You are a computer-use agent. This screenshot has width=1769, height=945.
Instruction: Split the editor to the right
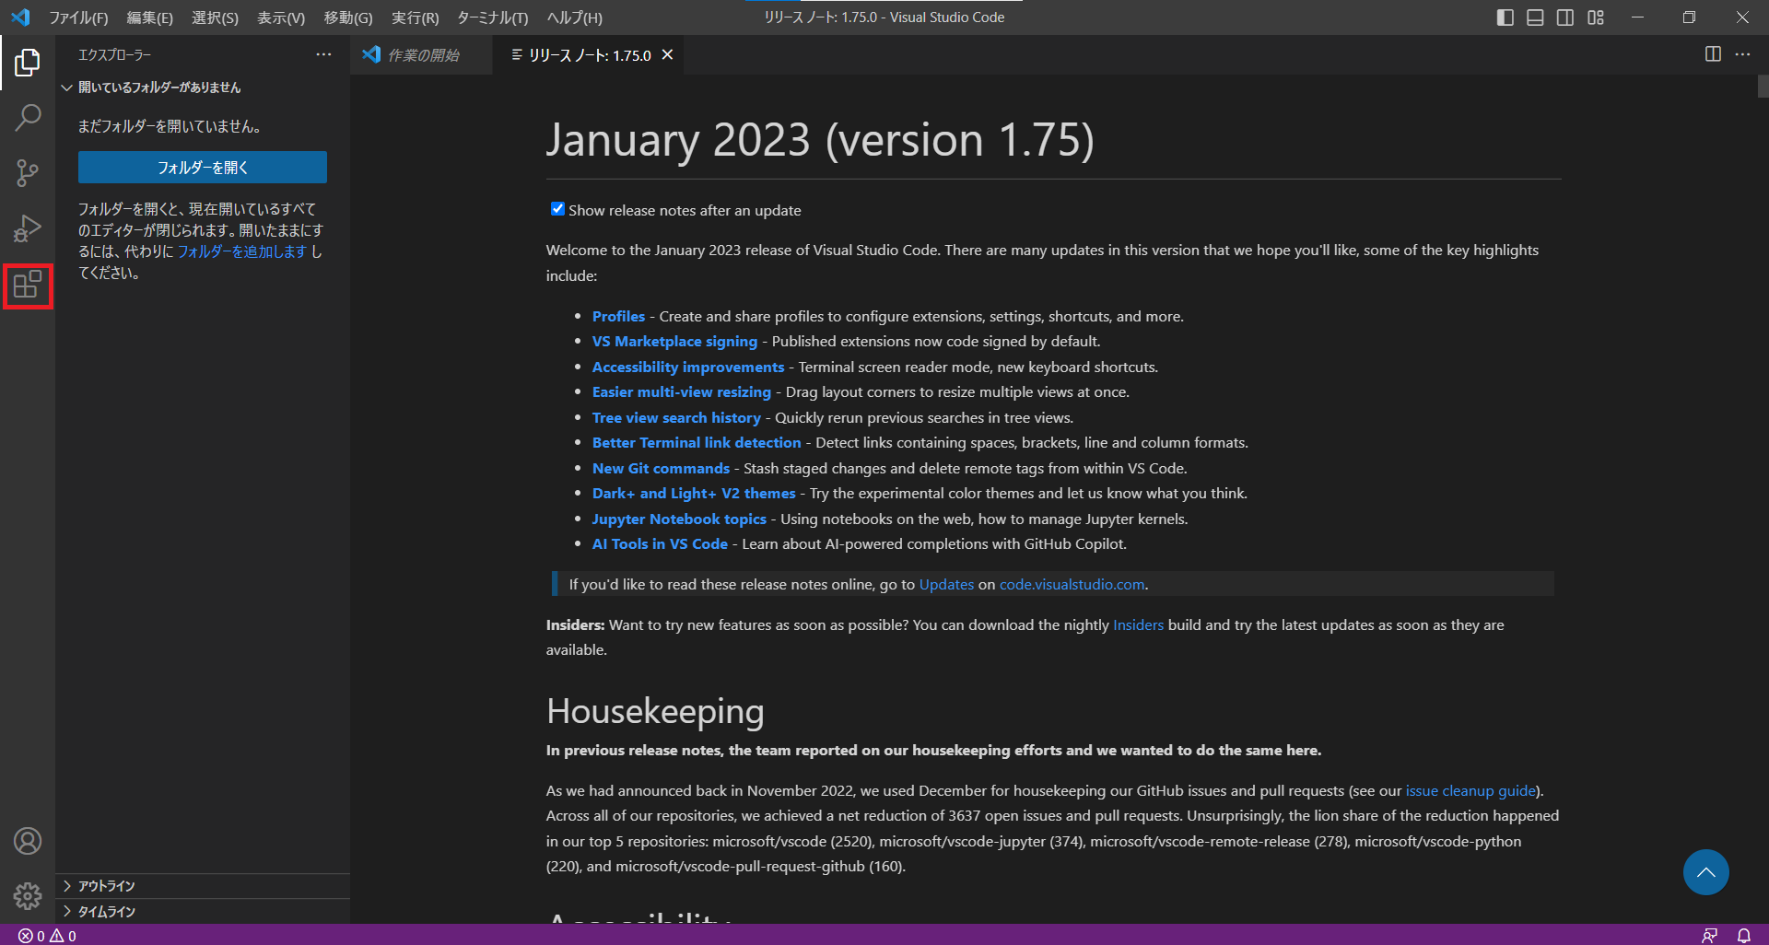[x=1713, y=54]
